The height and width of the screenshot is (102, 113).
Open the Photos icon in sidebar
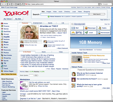[2, 53]
